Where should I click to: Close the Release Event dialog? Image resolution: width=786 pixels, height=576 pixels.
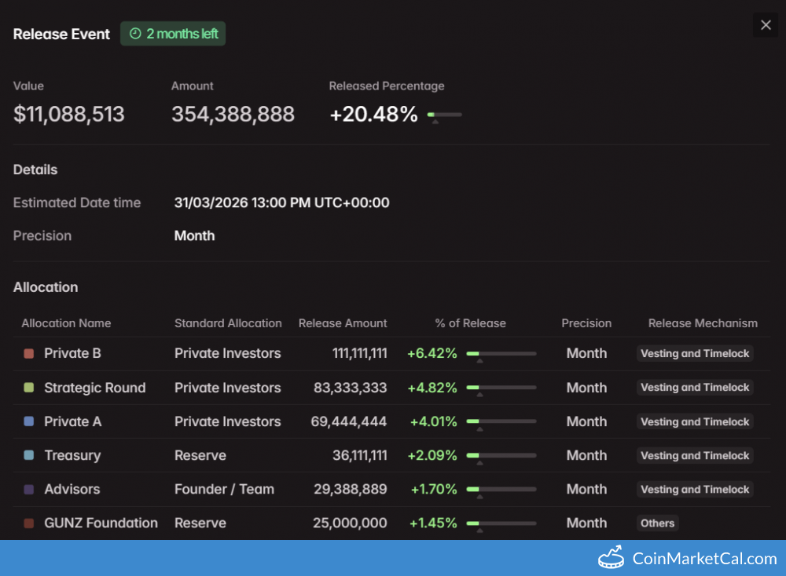[x=766, y=25]
